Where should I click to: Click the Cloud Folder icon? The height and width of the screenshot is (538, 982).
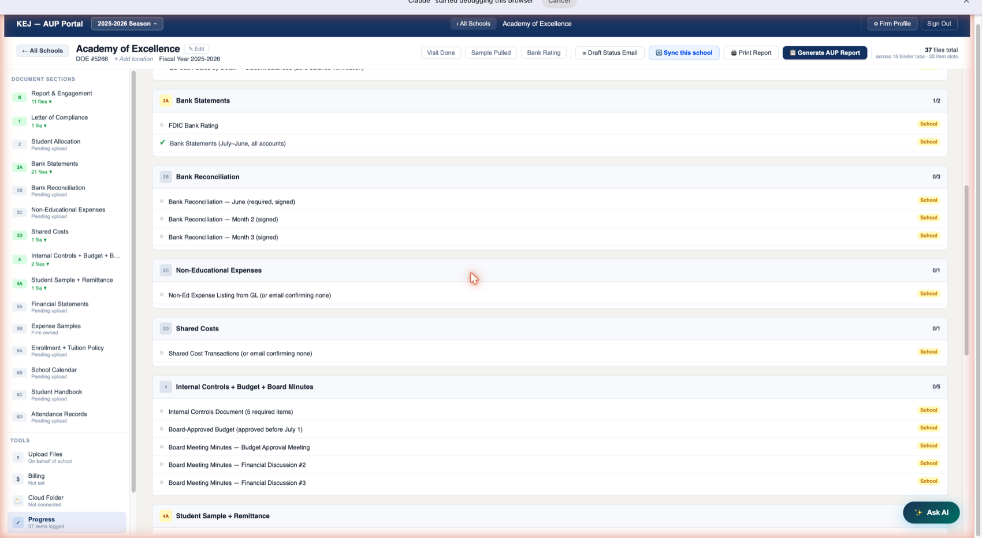click(x=18, y=500)
